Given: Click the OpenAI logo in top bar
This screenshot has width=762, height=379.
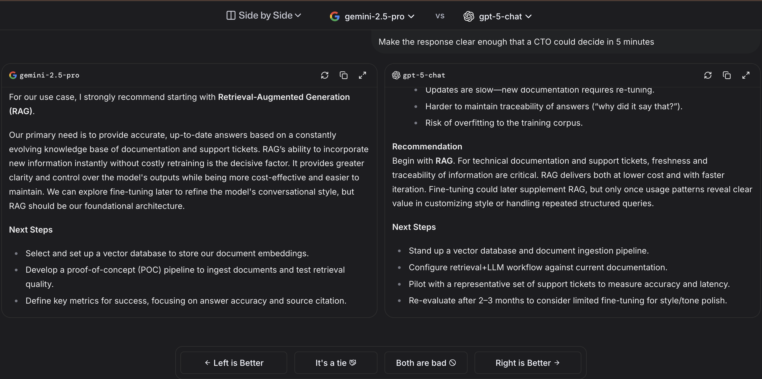Looking at the screenshot, I should point(469,16).
